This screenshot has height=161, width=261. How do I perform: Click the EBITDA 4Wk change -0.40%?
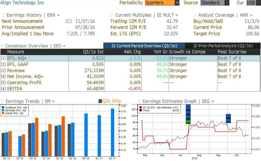134,89
